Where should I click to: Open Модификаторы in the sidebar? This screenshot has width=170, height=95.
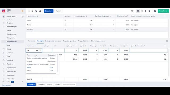coord(11,34)
